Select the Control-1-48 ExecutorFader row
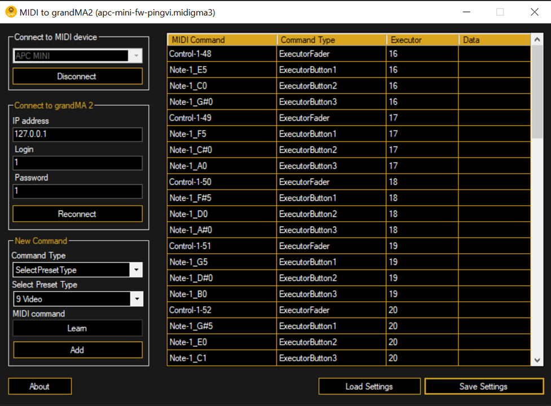This screenshot has height=406, width=551. (349, 54)
